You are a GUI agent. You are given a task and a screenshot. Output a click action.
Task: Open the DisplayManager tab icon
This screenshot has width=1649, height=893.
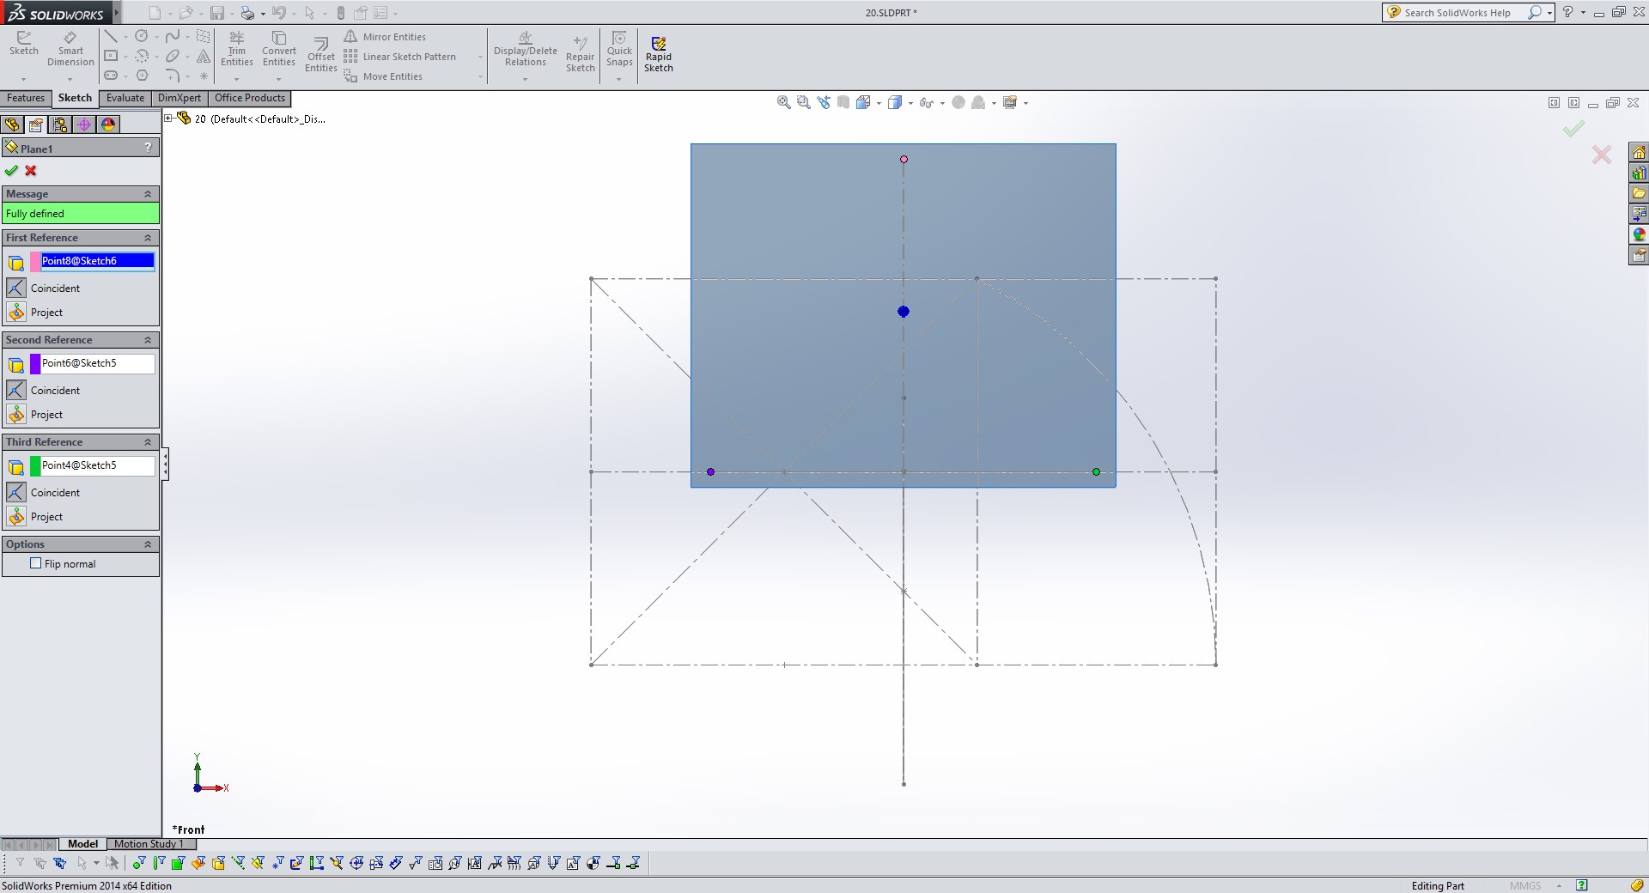(108, 125)
